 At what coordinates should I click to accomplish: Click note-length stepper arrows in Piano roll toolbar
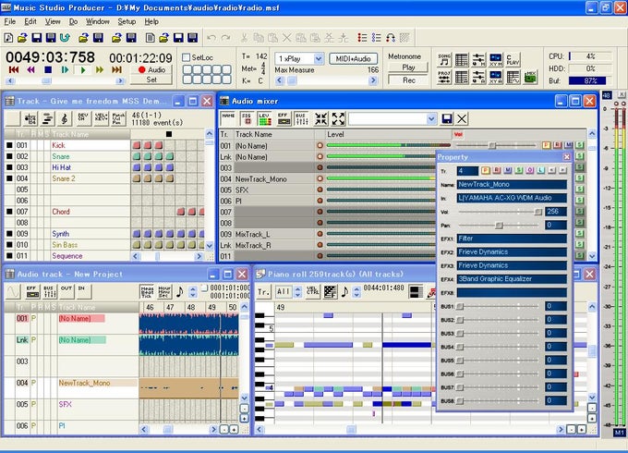point(356,291)
